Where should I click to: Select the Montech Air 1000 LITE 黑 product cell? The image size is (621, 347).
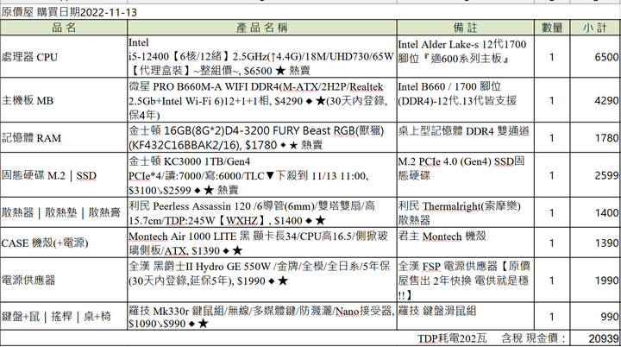[x=262, y=243]
